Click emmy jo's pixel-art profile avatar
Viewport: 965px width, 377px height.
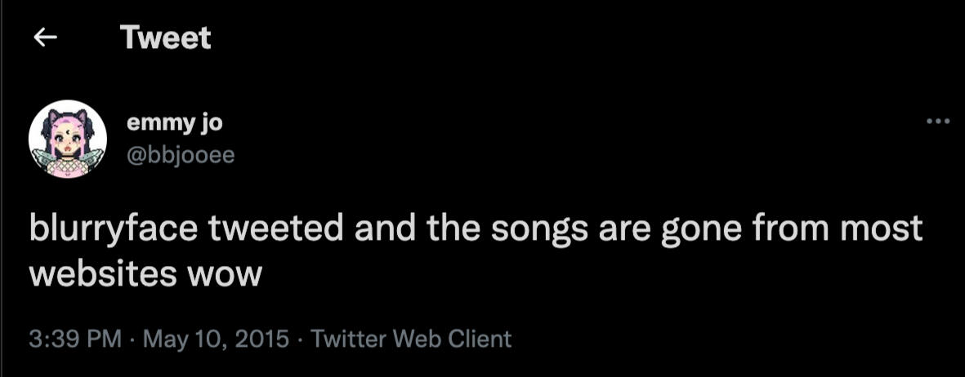coord(68,139)
